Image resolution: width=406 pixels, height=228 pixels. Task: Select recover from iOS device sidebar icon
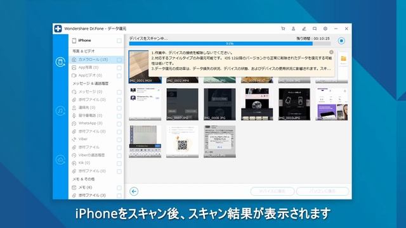(60, 62)
